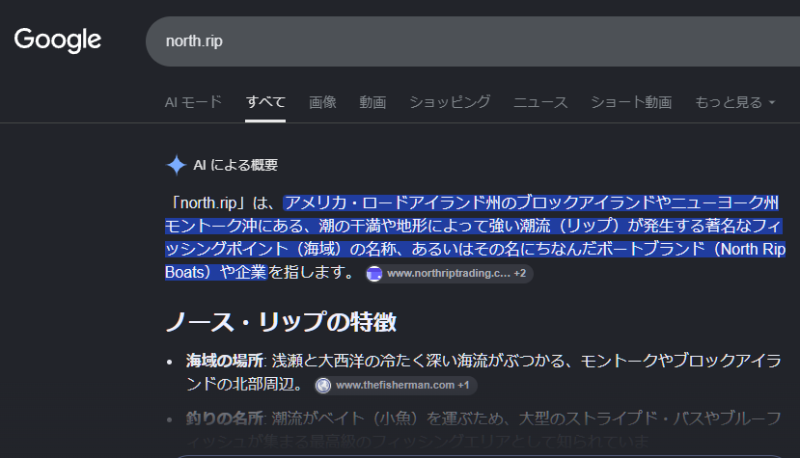Click the AI overview sparkle icon

(x=176, y=165)
